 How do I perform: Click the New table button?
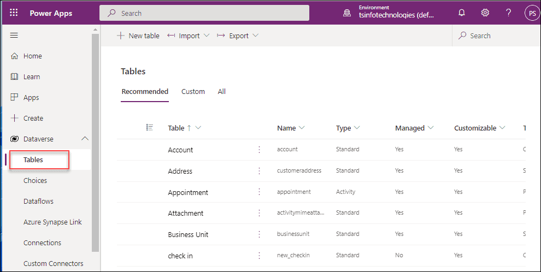138,36
